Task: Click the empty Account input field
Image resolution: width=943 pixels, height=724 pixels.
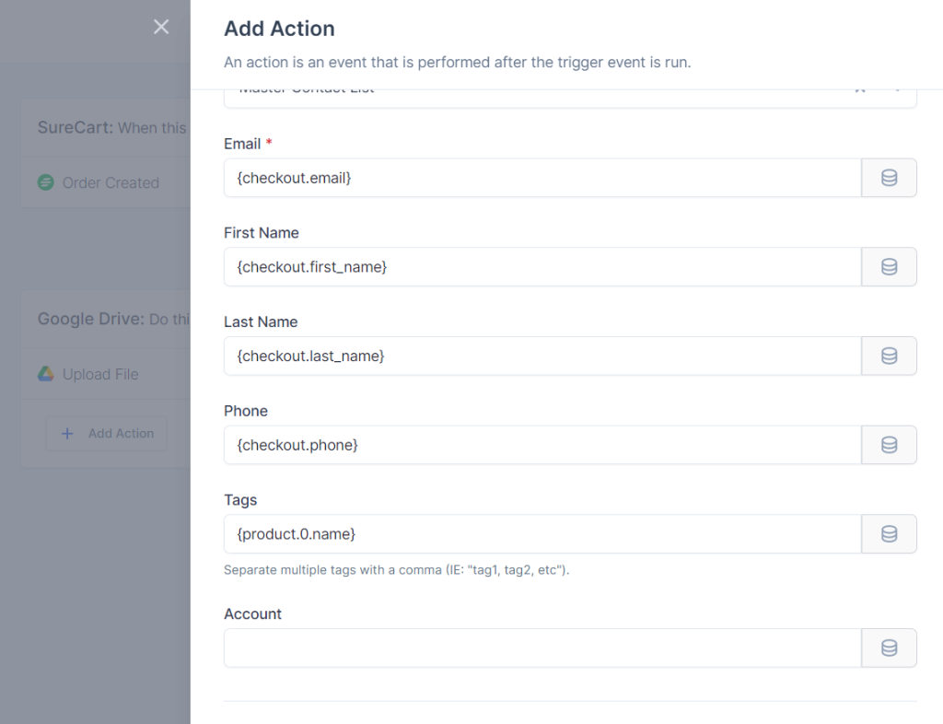Action: point(542,648)
